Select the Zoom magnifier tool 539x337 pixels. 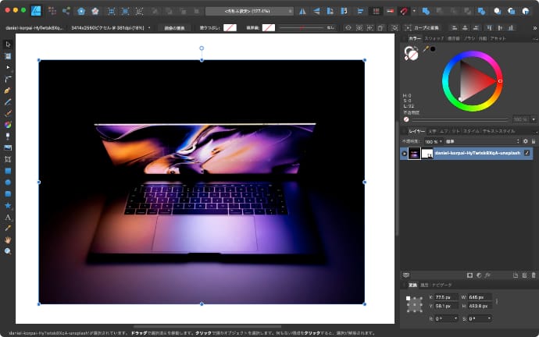tap(8, 251)
